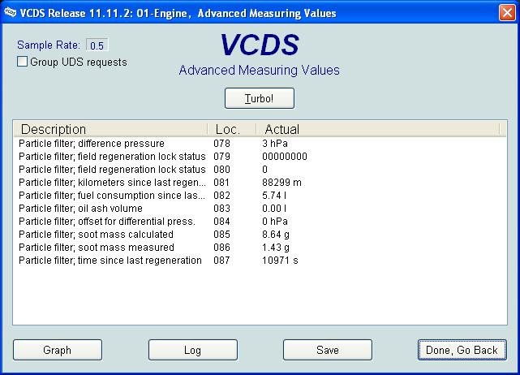Click the Loc. column header
Screen dimensions: 520x375
232,129
